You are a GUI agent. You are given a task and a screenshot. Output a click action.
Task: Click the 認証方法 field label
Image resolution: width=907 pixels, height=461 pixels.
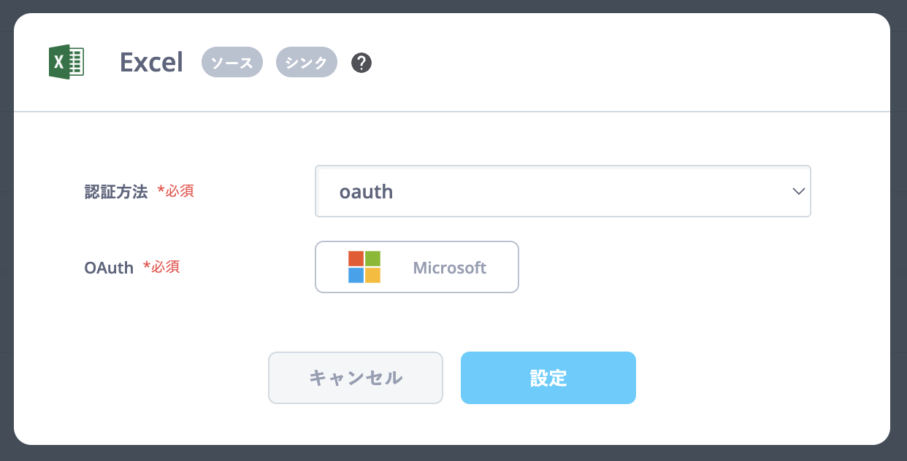coord(116,192)
